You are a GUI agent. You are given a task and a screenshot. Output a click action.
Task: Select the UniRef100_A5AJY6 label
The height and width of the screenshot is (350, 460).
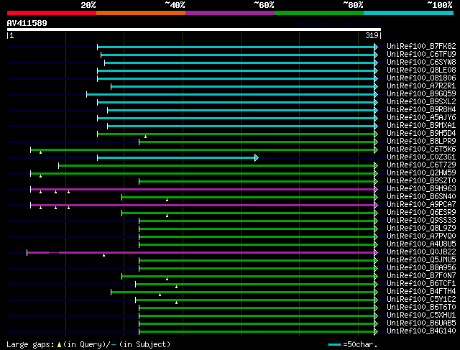pos(421,118)
